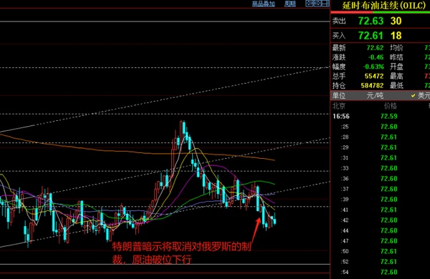Click the 16:56 trade record row

point(380,117)
